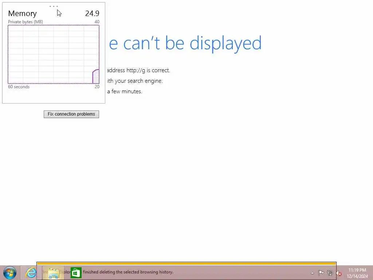Click the 'a few minutes' line

point(125,92)
